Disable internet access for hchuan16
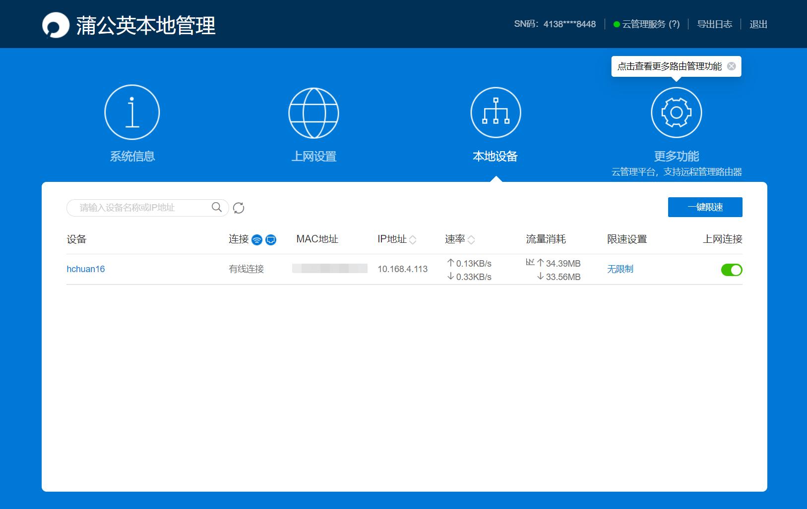 click(732, 270)
